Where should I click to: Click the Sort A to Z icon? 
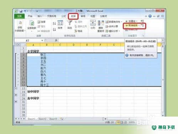click(x=54, y=23)
